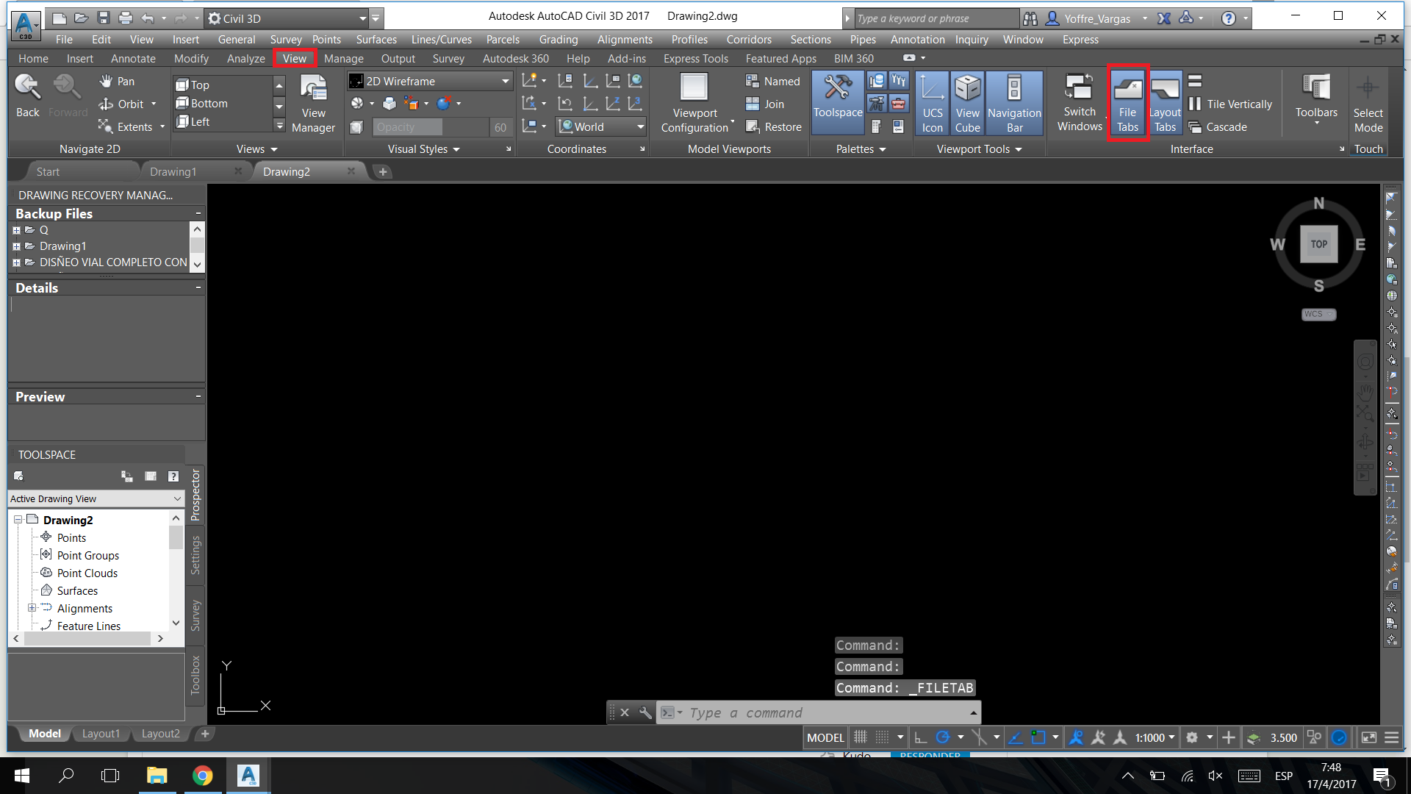
Task: Toggle the File Tabs button
Action: pos(1127,102)
